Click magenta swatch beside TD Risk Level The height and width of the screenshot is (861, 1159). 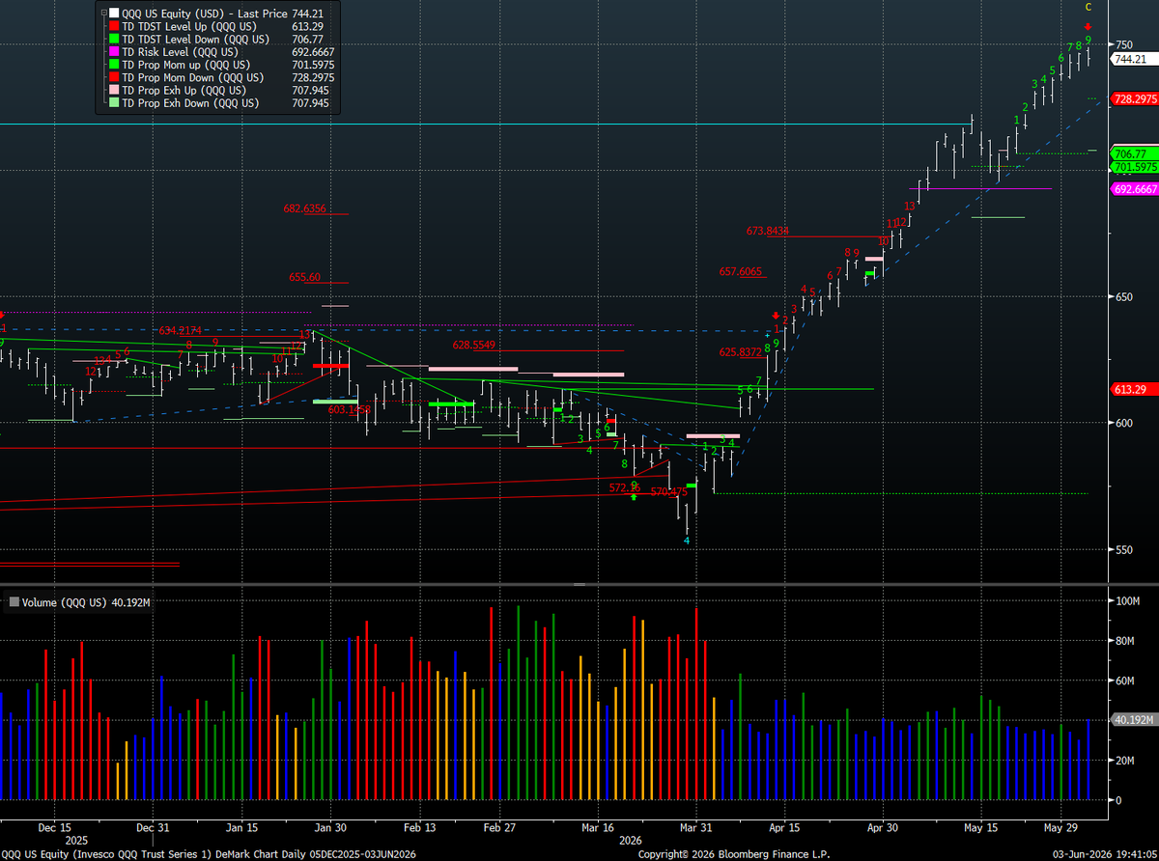point(113,52)
